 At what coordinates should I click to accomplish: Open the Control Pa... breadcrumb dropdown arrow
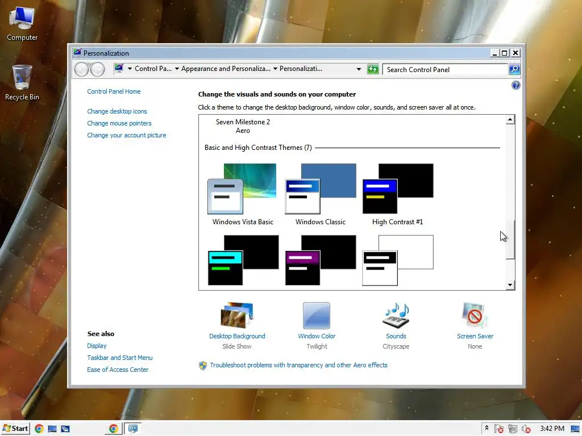point(130,69)
